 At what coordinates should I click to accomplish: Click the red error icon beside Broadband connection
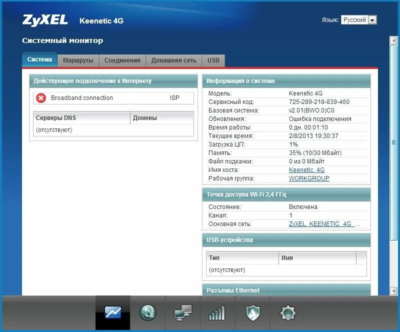click(41, 98)
